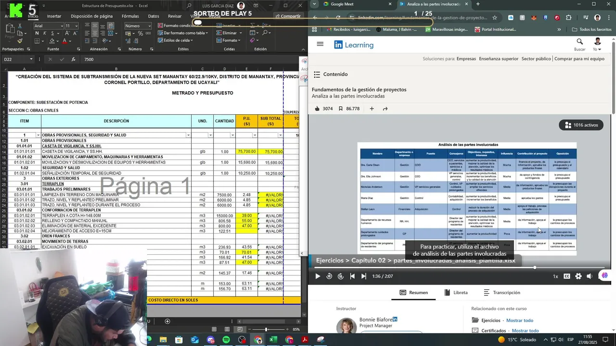
Task: Share the course with the arrow icon
Action: (x=385, y=109)
